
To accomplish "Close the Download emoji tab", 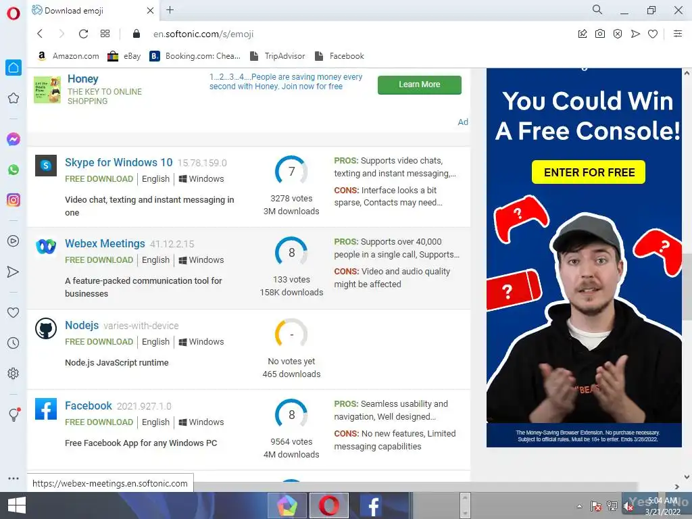I will (150, 11).
